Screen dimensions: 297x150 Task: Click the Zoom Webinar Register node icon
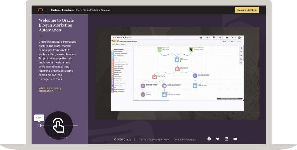195,76
